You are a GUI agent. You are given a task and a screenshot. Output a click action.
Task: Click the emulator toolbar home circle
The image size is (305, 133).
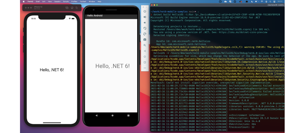[x=145, y=57]
